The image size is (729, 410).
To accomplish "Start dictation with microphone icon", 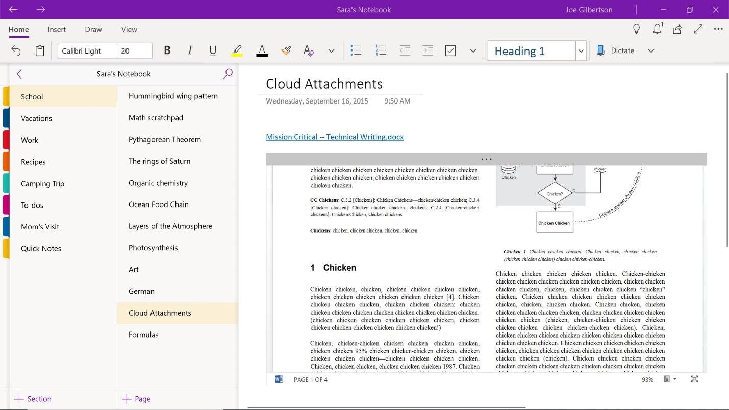I will click(600, 50).
